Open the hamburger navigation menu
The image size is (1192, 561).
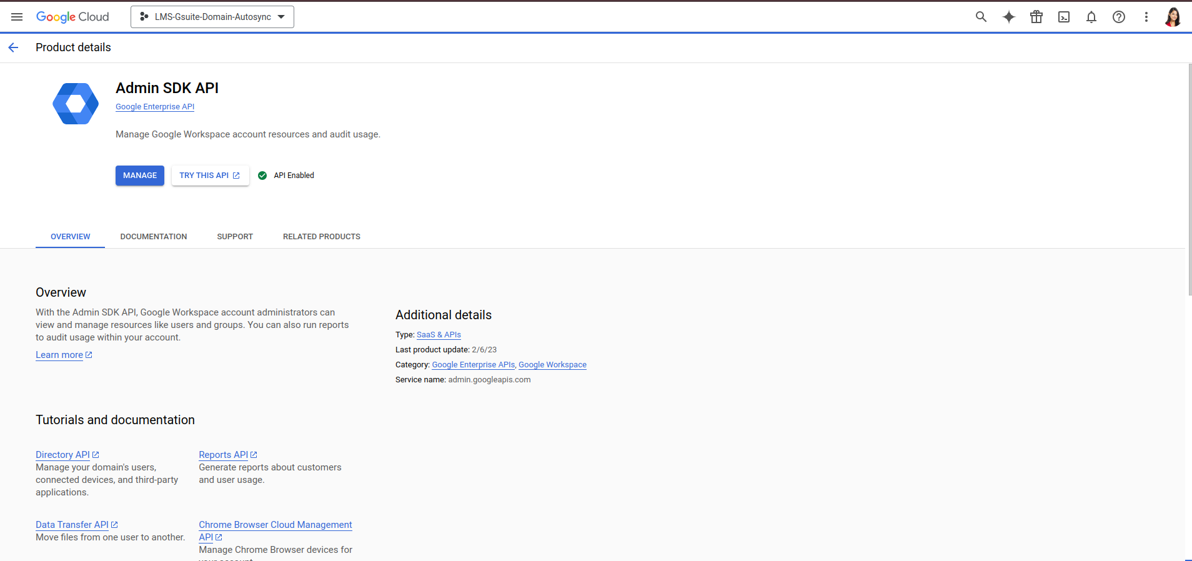coord(17,17)
